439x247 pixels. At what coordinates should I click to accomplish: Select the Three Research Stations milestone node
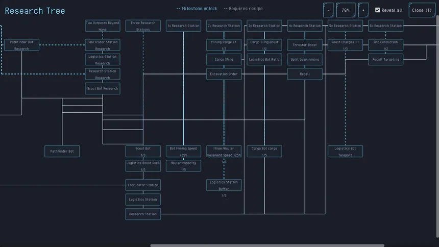click(x=143, y=26)
